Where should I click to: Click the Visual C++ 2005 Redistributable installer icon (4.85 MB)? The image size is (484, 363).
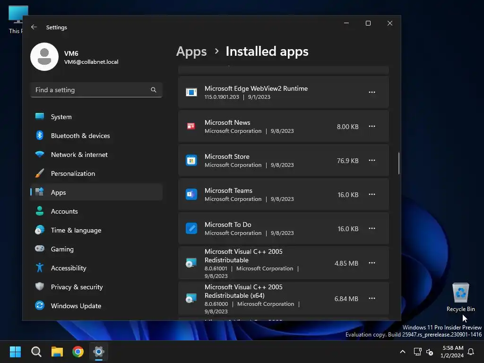click(x=191, y=263)
